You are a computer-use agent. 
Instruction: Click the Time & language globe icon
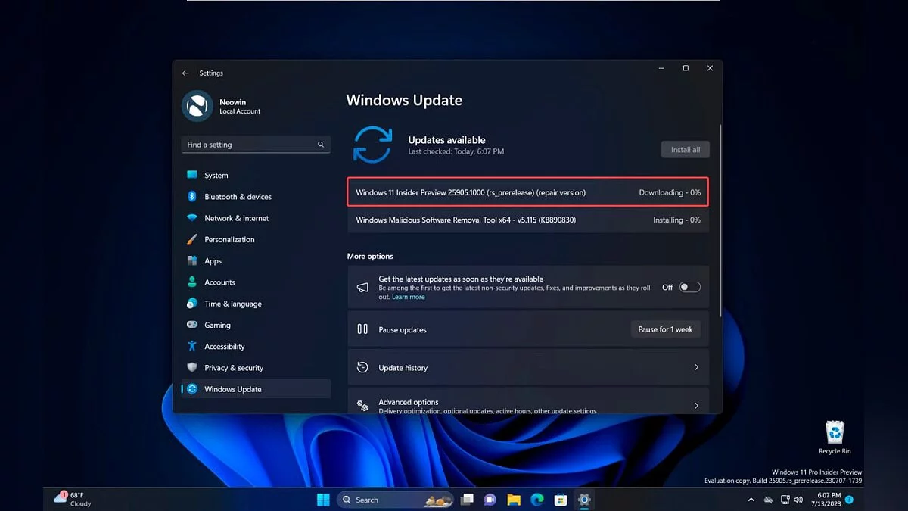click(192, 304)
